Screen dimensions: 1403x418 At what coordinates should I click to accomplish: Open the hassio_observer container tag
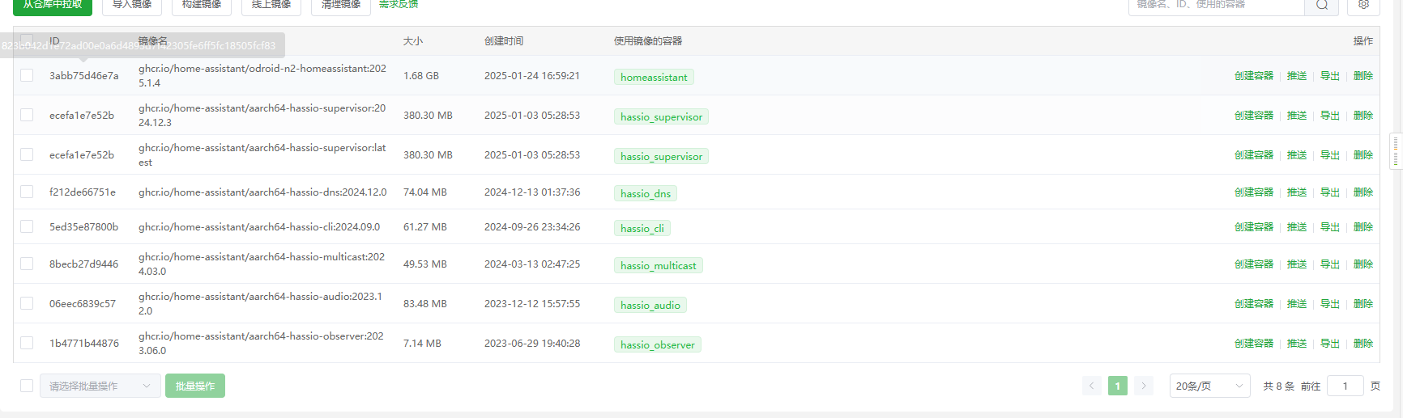(658, 344)
